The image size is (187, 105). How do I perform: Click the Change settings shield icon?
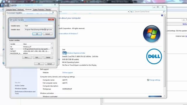(x=148, y=80)
